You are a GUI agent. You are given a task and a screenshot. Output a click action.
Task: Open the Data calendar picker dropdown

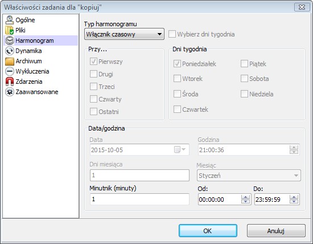(180, 149)
